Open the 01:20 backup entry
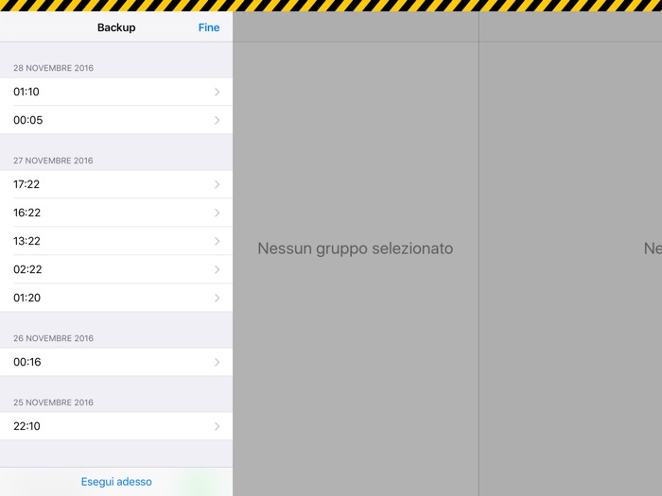Screen dimensions: 662x496 coord(116,298)
